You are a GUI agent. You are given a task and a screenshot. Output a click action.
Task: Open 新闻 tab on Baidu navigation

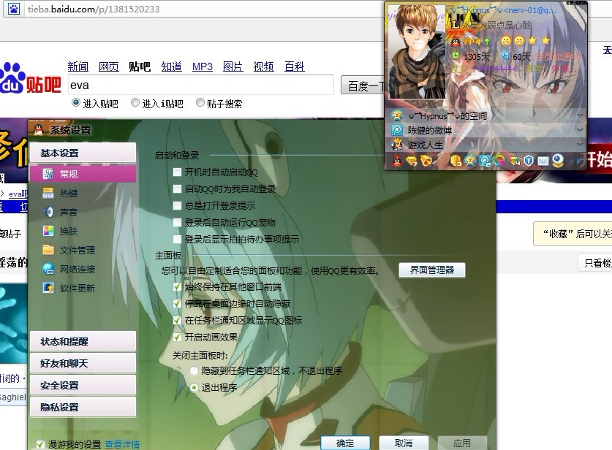(78, 66)
